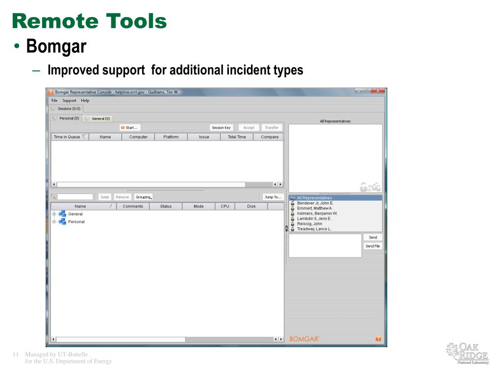Sort queue by Issue column
Image resolution: width=502 pixels, height=376 pixels.
click(x=204, y=137)
